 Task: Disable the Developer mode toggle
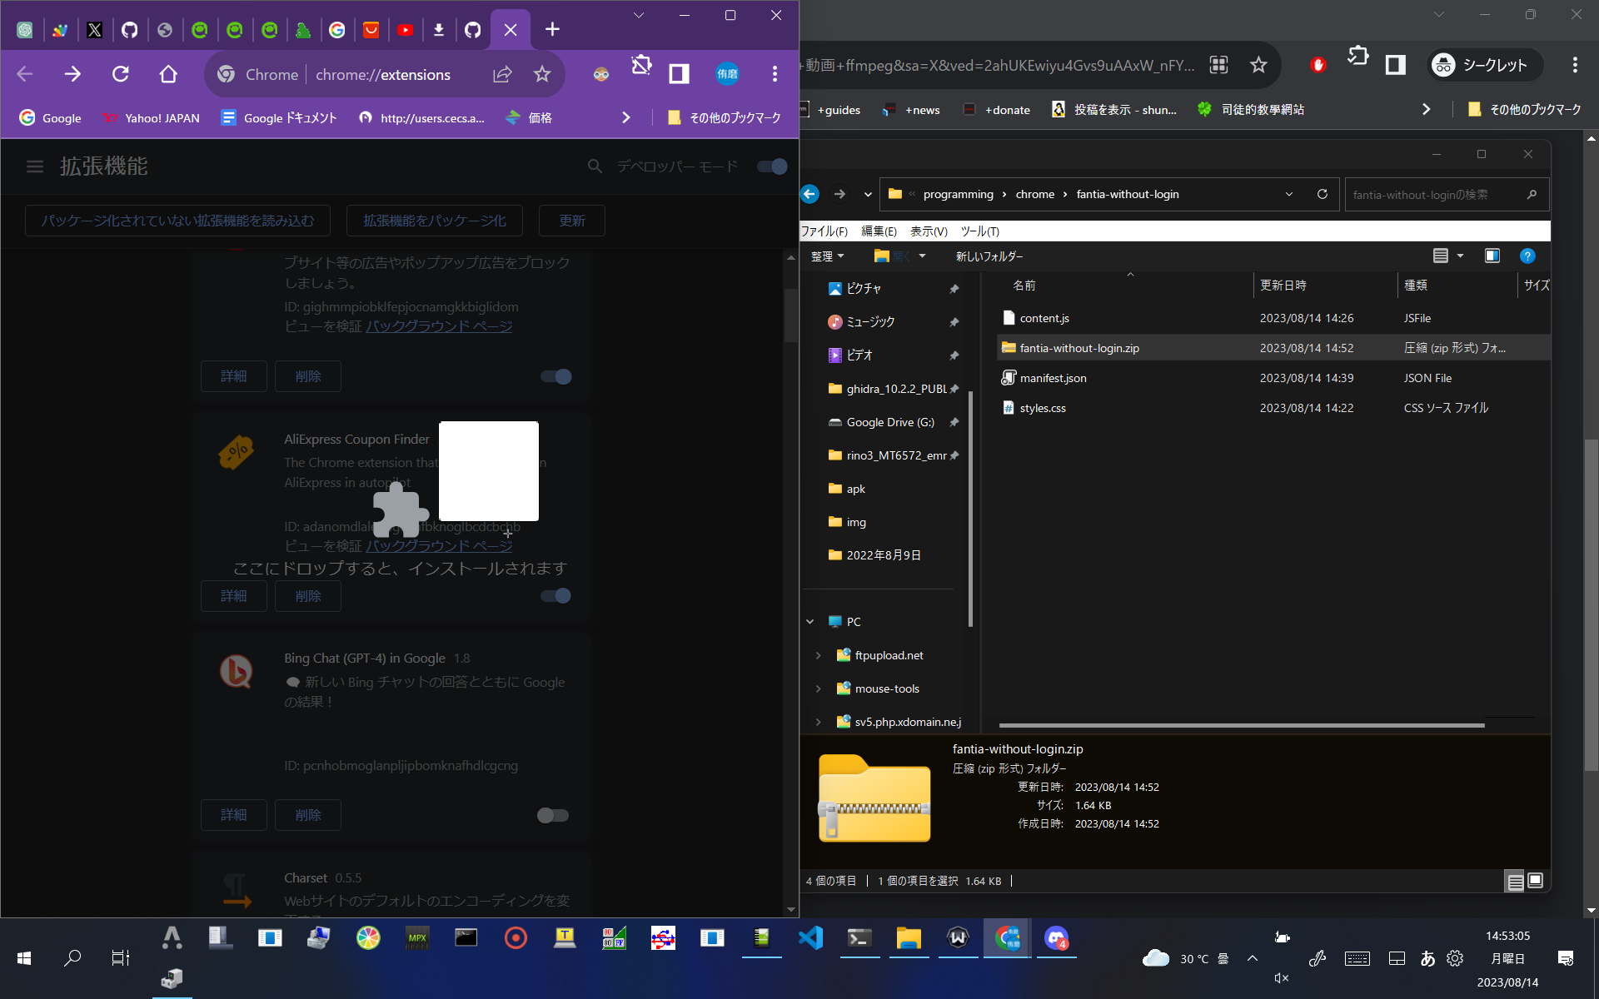click(x=770, y=166)
